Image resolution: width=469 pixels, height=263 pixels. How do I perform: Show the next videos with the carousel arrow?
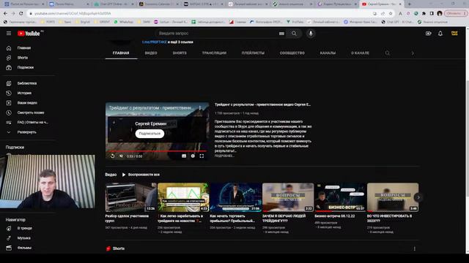coord(418,197)
